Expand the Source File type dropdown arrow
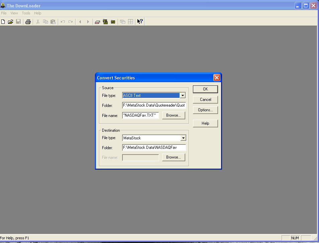Screen dimensions: 319x243 (183, 96)
